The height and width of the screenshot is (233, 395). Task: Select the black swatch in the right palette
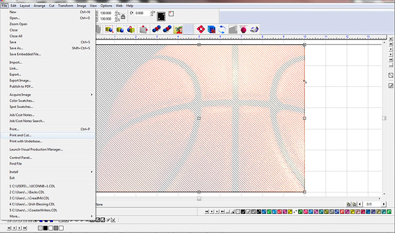pos(259,212)
